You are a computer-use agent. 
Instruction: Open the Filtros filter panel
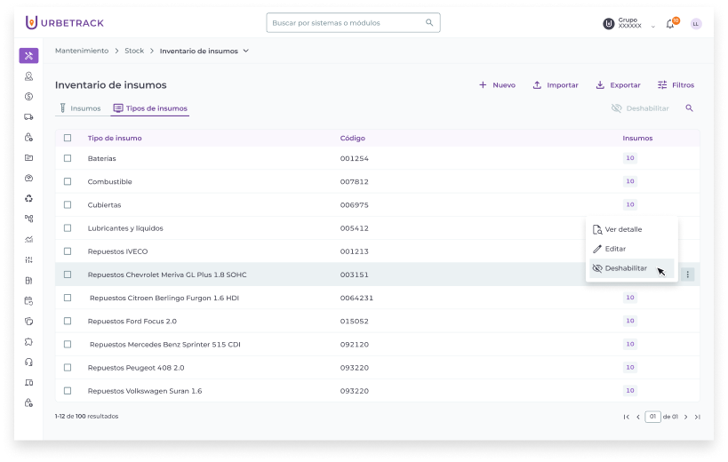tap(676, 85)
